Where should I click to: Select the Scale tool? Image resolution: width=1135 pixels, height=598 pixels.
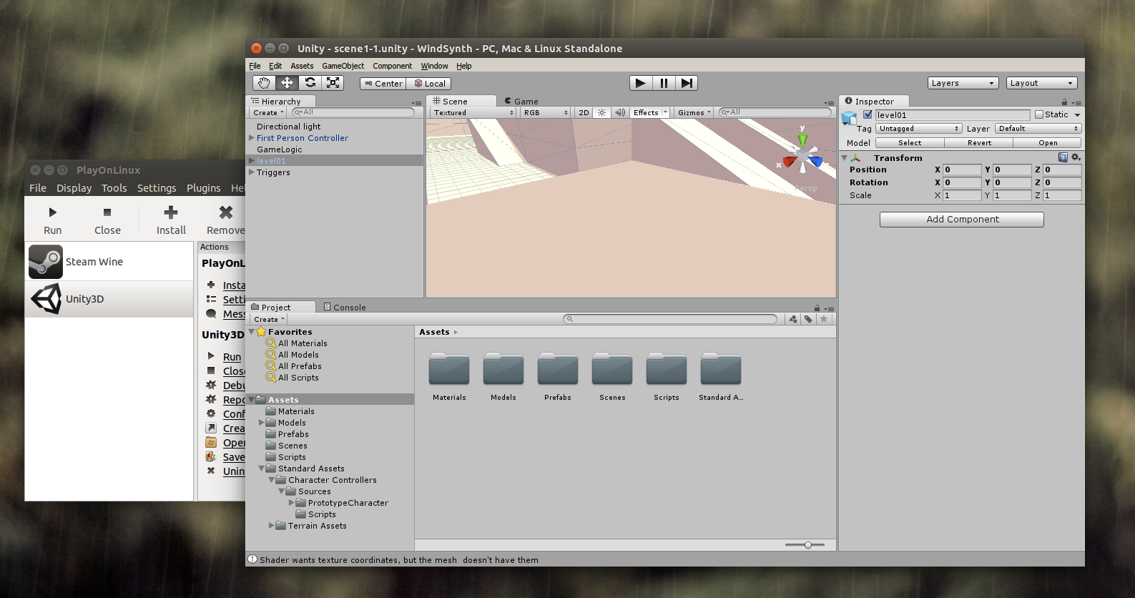click(x=333, y=83)
